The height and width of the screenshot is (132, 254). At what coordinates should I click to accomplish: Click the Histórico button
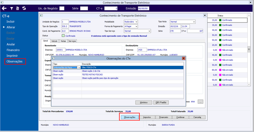coord(144,102)
